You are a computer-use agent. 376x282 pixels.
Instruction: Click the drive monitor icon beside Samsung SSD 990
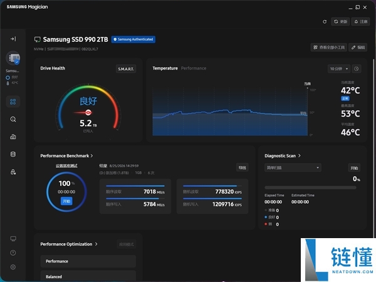tap(38, 39)
